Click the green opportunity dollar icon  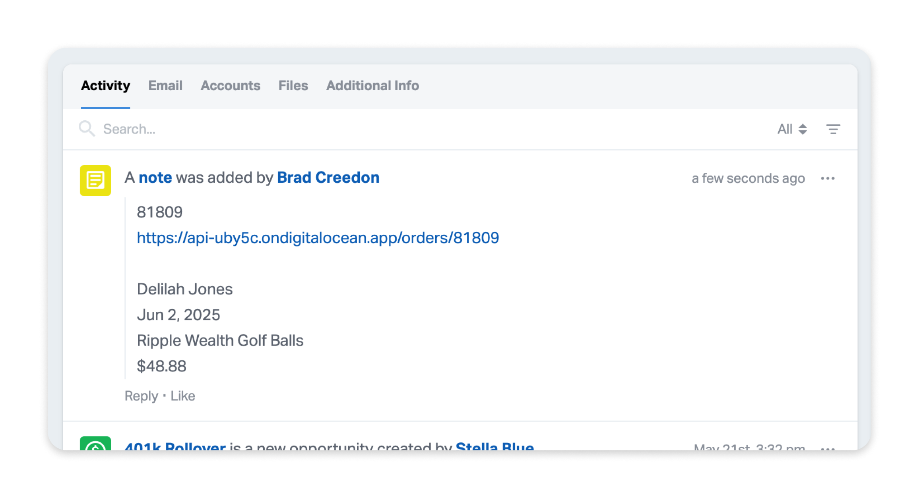95,444
